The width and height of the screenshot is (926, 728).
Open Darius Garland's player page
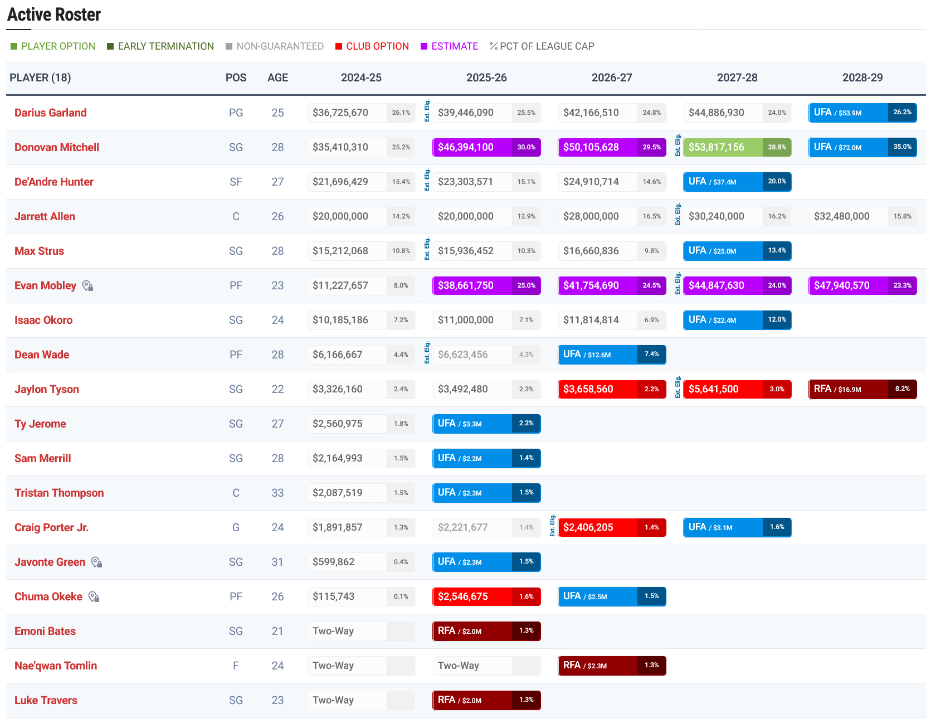coord(50,113)
